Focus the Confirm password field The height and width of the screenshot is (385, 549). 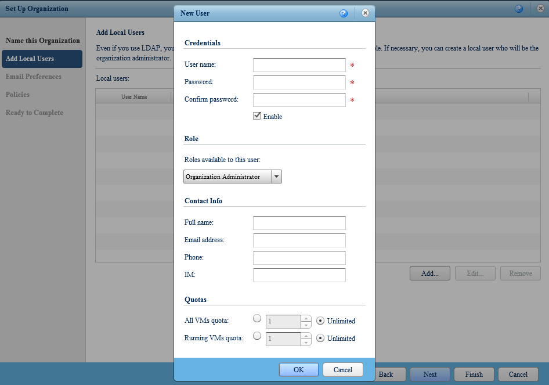coord(299,100)
